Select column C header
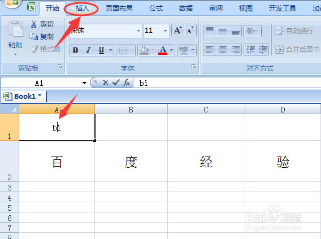The height and width of the screenshot is (239, 321). (206, 110)
